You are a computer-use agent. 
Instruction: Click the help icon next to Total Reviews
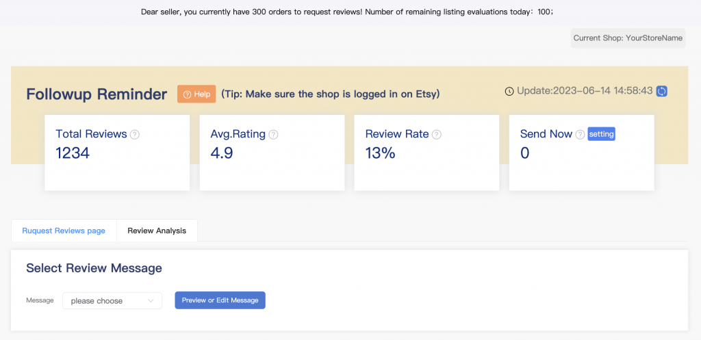click(x=135, y=135)
